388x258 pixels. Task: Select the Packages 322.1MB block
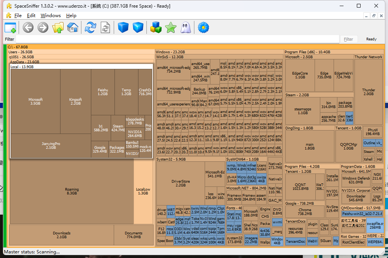[117, 149]
